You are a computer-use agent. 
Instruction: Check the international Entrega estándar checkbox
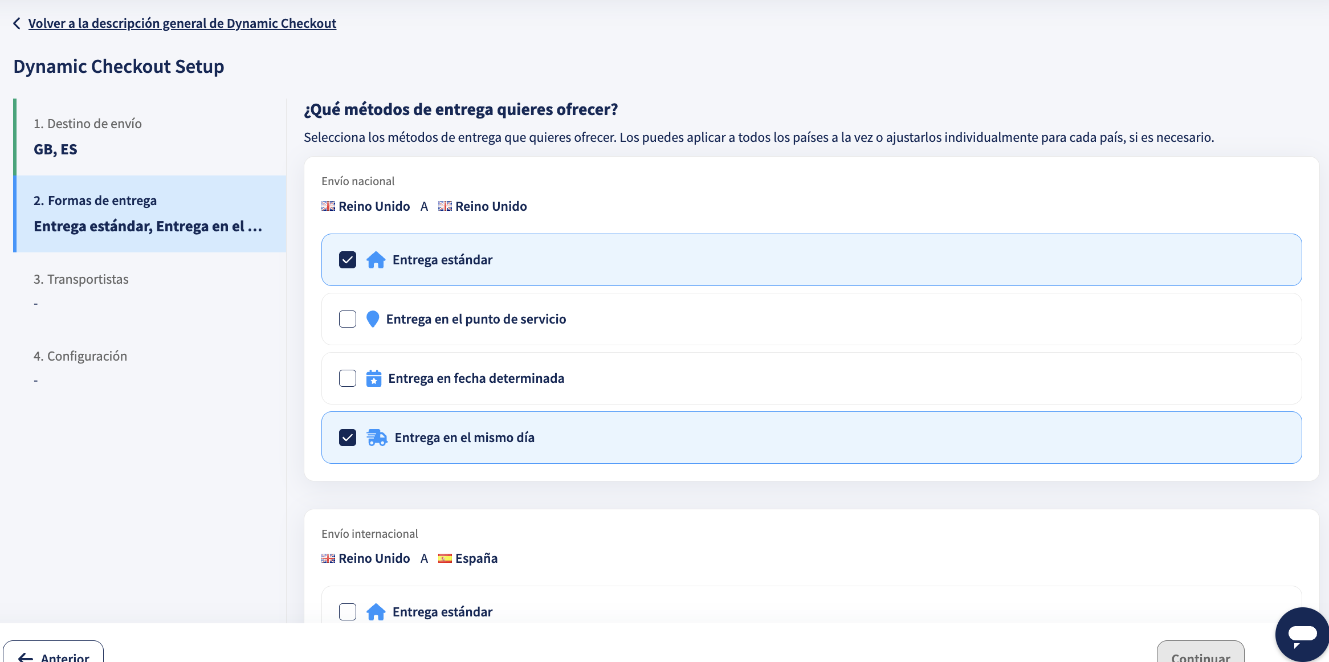348,612
